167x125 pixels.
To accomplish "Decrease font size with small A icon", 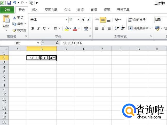I will 89,19.
